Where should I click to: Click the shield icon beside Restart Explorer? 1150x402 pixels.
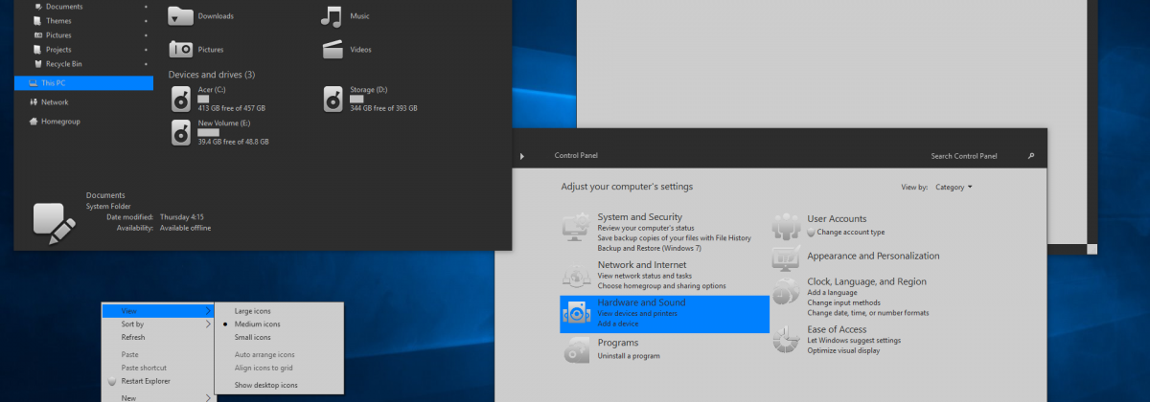point(111,382)
